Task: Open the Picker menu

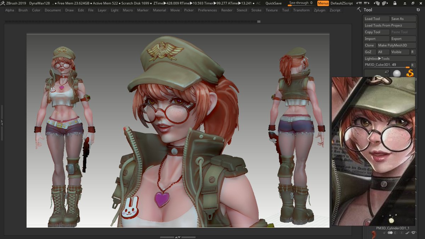Action: [189, 10]
